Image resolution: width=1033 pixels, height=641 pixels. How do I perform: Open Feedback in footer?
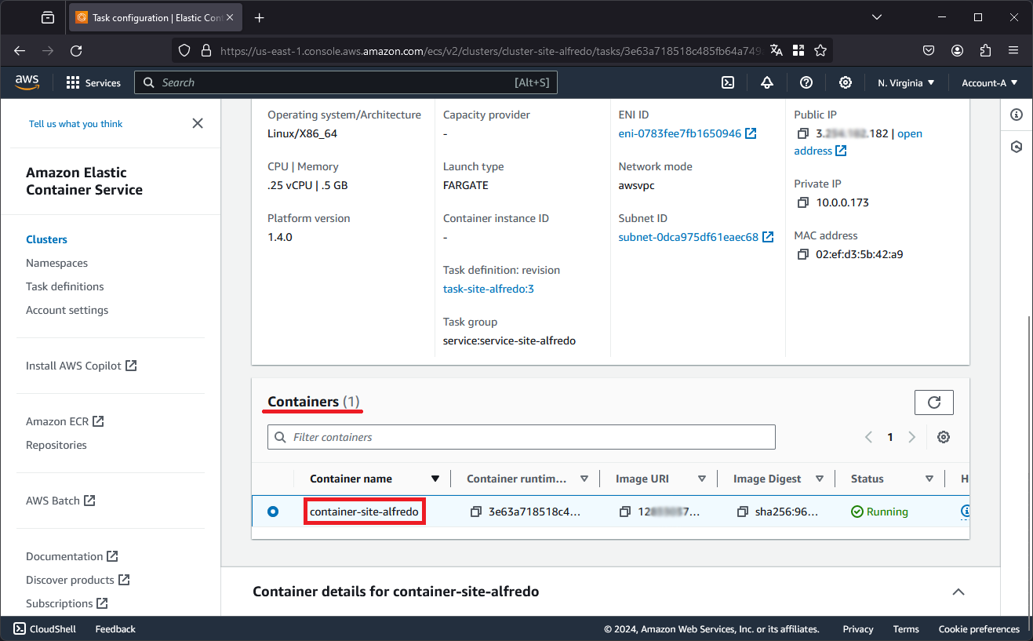(115, 629)
